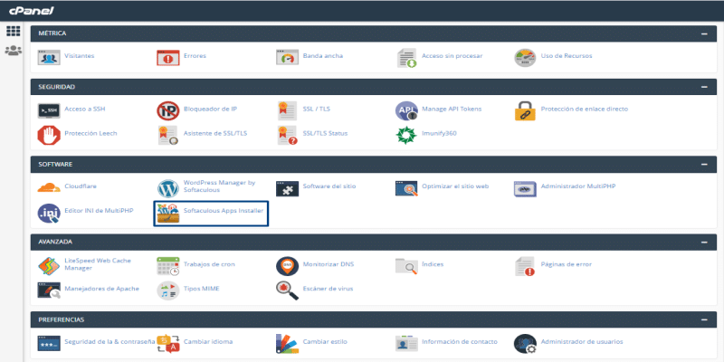The image size is (724, 362).
Task: Collapse the MÉTRICA section
Action: click(704, 33)
